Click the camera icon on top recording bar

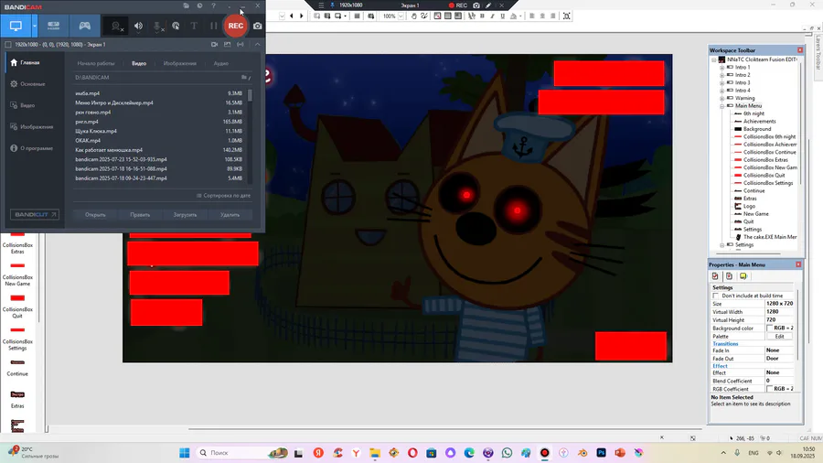coord(476,5)
